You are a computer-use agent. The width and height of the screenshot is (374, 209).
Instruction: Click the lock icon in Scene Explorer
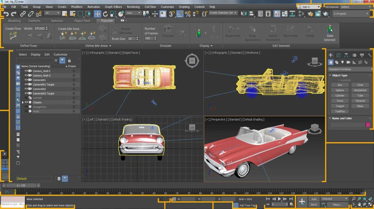pyautogui.click(x=69, y=60)
